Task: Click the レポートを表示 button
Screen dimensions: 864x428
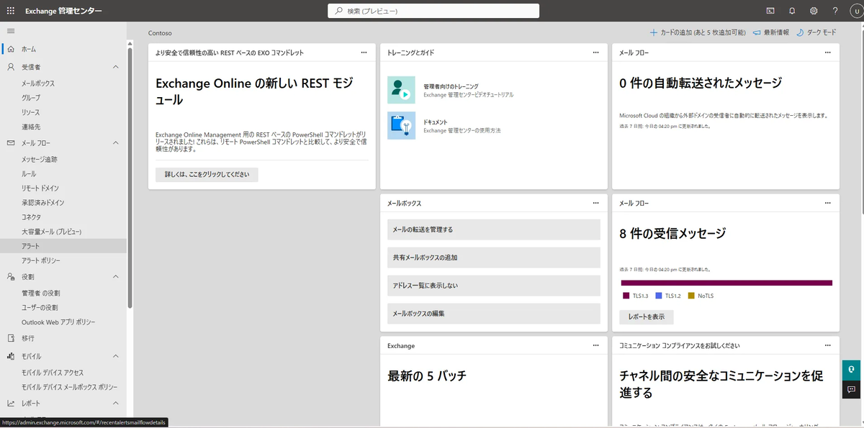Action: tap(647, 317)
